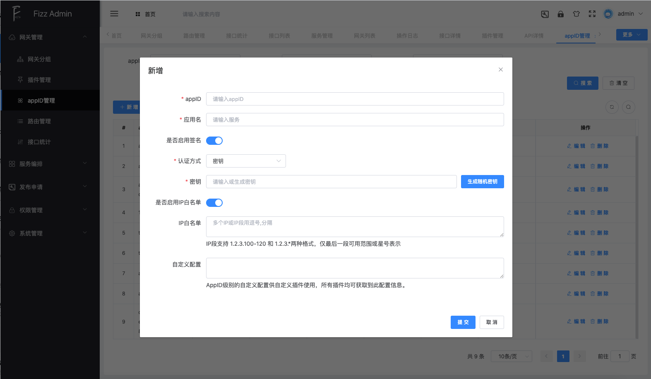
Task: Switch to the 插件管理 tab
Action: 492,36
